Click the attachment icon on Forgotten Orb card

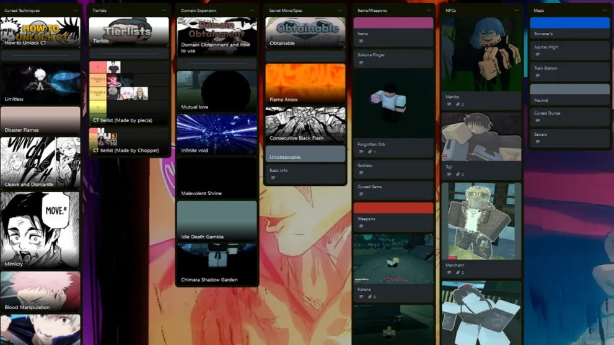371,152
